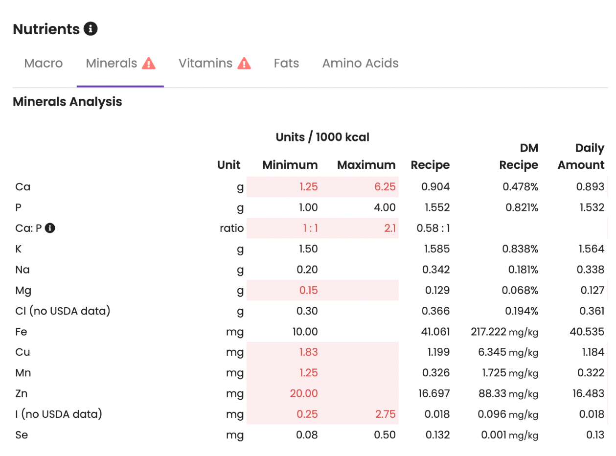616x456 pixels.
Task: Go to the Fats tab
Action: 286,63
